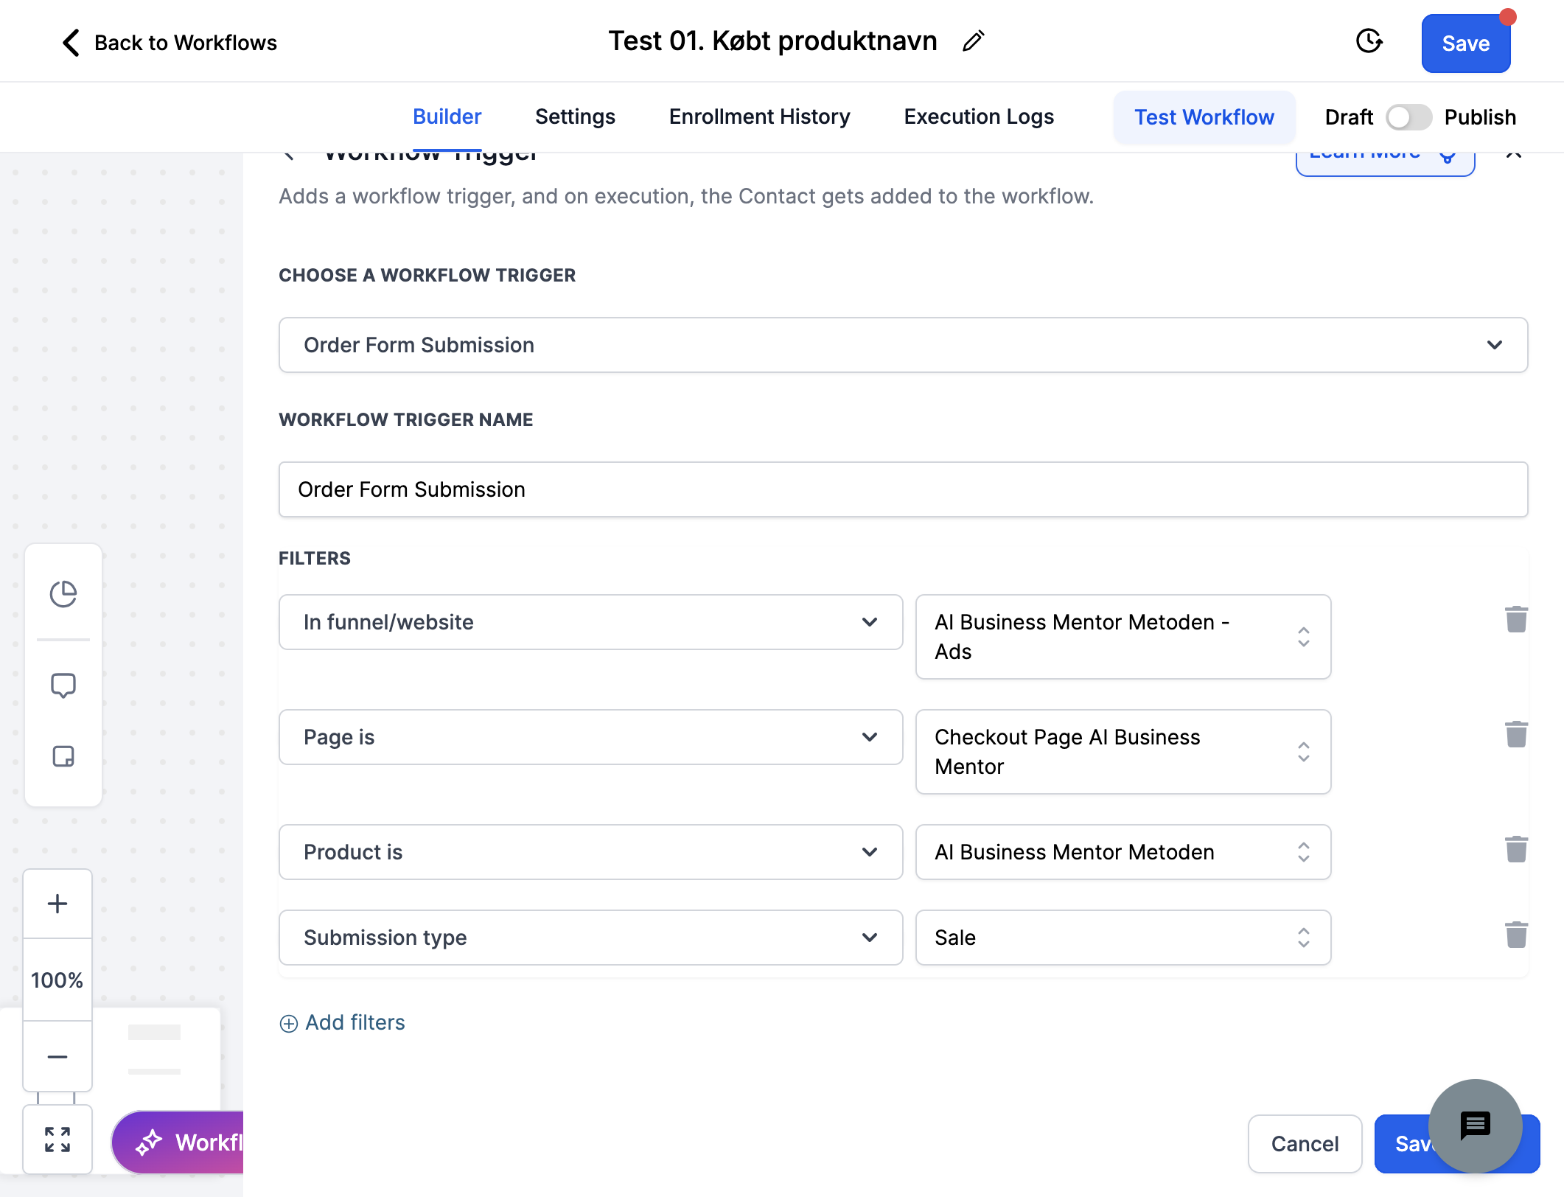Open the Order Form Submission trigger dropdown
Viewport: 1564px width, 1197px height.
(x=903, y=345)
